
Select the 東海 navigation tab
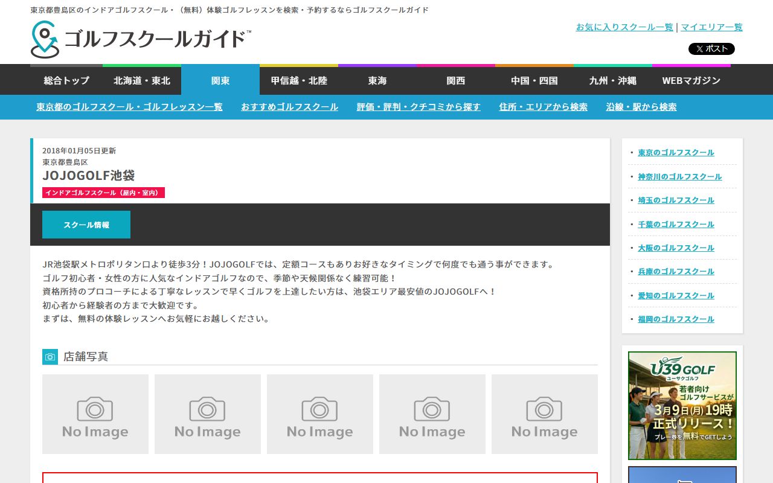pyautogui.click(x=377, y=80)
